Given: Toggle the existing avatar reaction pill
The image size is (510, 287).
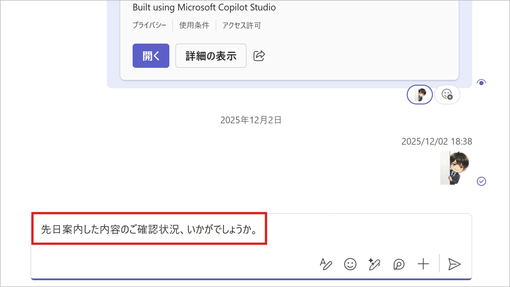Looking at the screenshot, I should [419, 95].
